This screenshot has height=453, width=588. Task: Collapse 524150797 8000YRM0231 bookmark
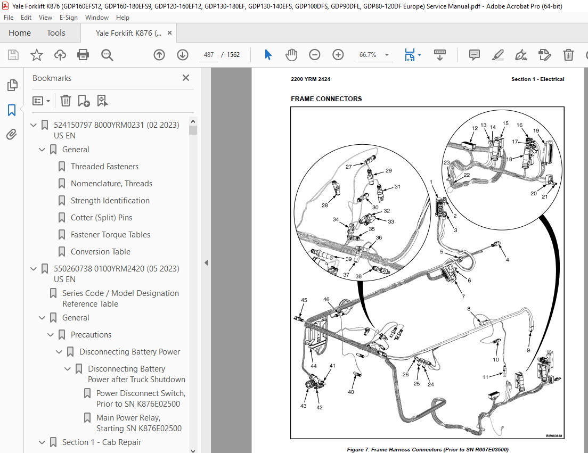click(34, 125)
